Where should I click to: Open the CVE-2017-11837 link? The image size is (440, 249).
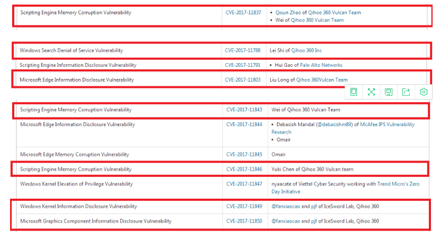(243, 12)
